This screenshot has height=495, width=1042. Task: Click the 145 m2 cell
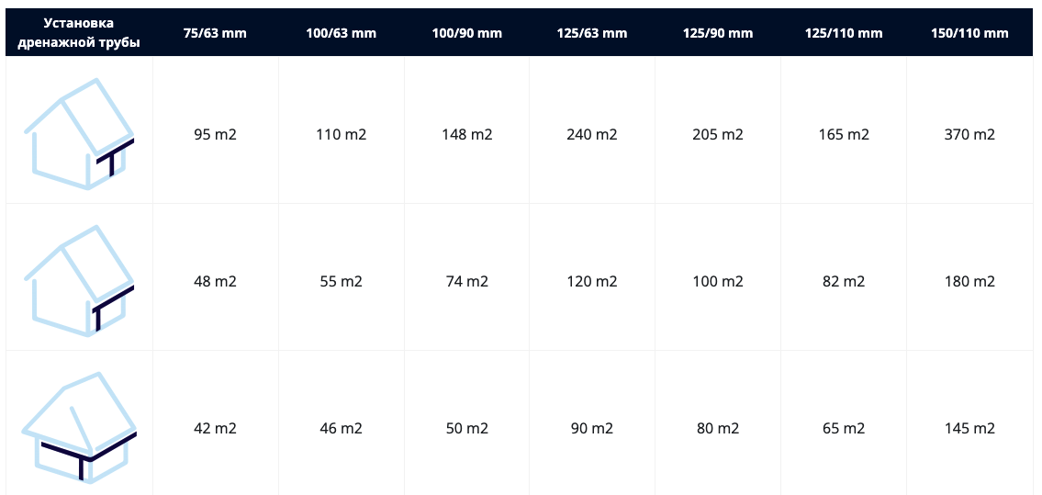[969, 428]
